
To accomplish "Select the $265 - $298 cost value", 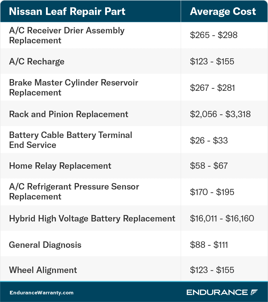I will point(214,35).
